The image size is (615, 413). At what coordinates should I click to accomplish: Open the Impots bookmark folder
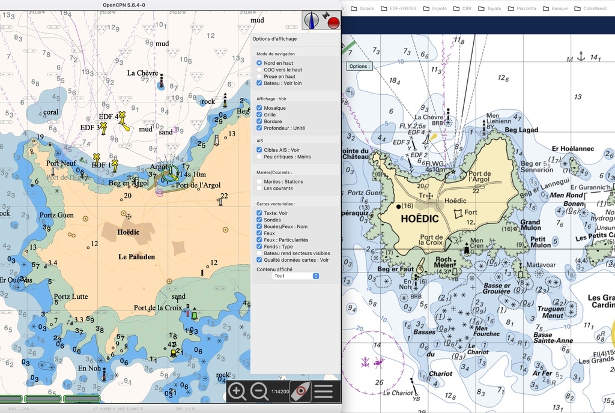coord(435,8)
